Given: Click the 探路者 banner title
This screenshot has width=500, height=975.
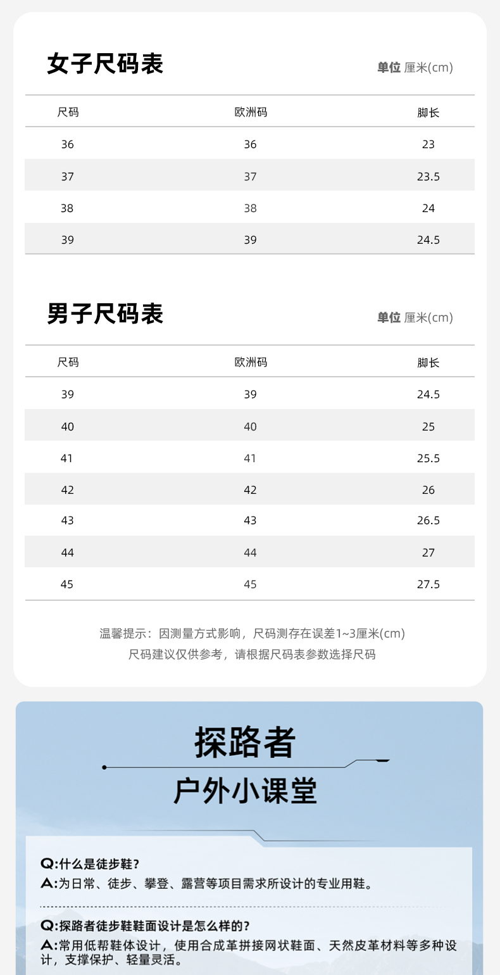Looking at the screenshot, I should tap(245, 743).
